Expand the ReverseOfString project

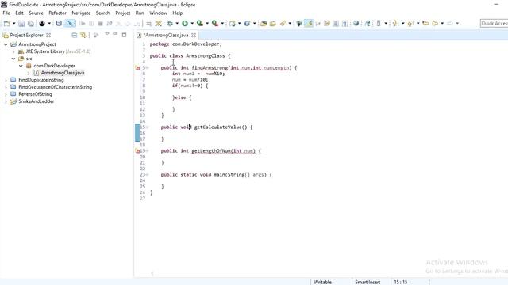pos(6,94)
